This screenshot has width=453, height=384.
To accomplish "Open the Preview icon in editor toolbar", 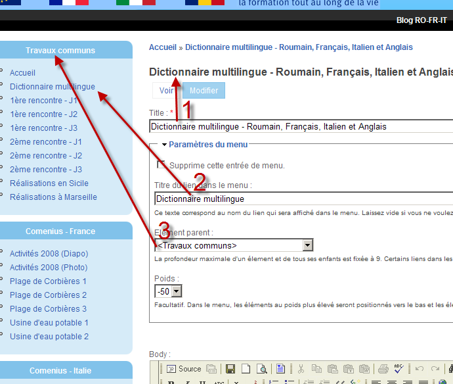I will pyautogui.click(x=261, y=369).
